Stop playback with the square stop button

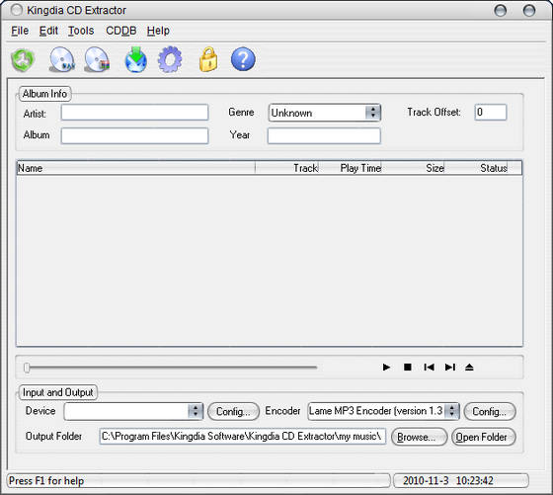pyautogui.click(x=407, y=368)
